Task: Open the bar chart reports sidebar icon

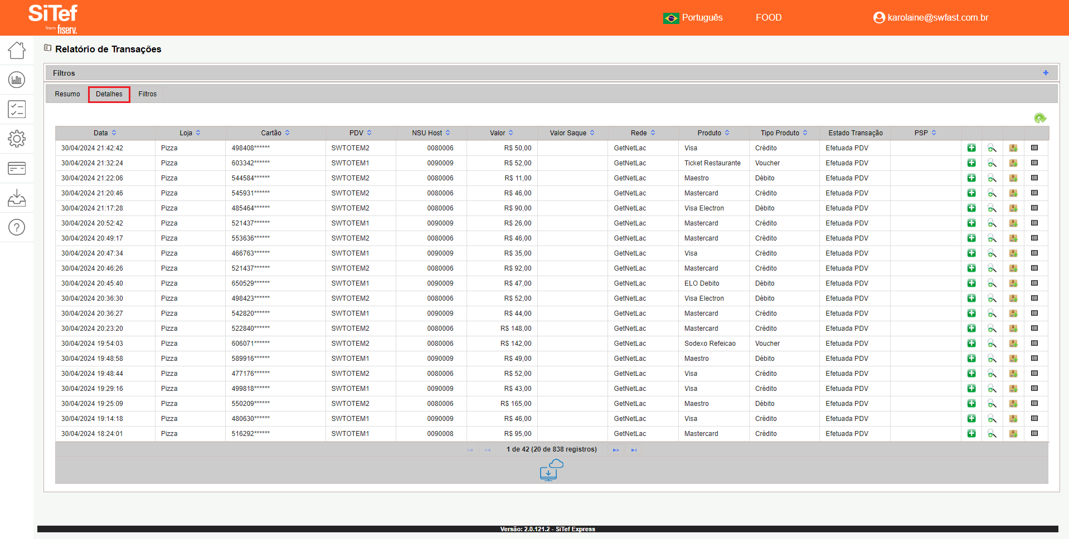Action: (17, 80)
